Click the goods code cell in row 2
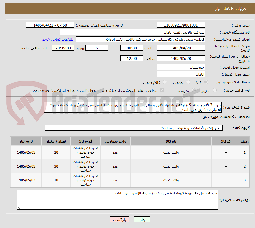Screen dimensions: 255x228 tap(226, 167)
